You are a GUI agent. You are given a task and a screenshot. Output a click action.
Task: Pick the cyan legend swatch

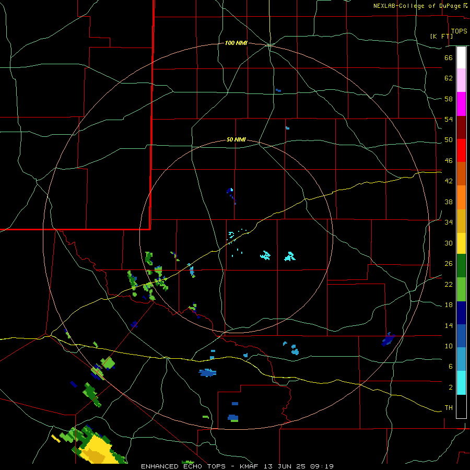click(461, 383)
